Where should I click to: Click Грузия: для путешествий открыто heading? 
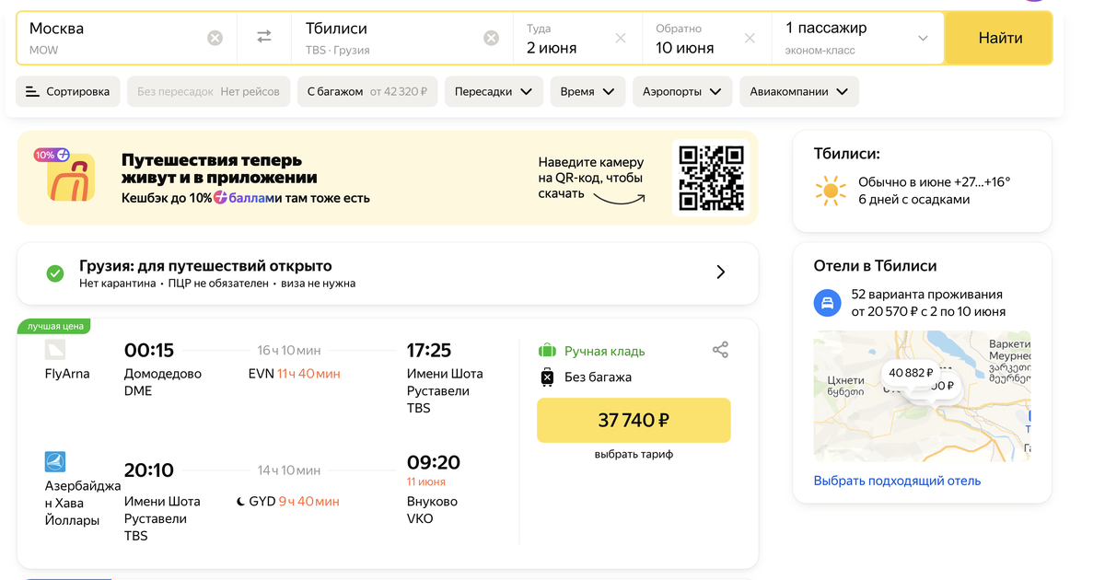205,265
